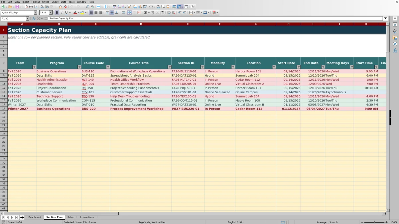Image resolution: width=399 pixels, height=224 pixels.
Task: Click the formula input line
Action: 215,19
